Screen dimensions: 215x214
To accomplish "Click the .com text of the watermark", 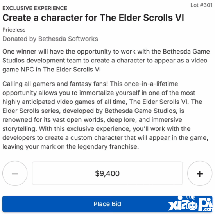I will [208, 209].
